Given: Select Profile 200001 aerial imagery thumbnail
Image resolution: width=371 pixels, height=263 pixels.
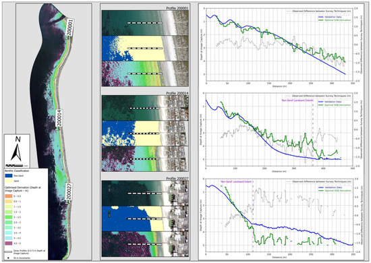Looking at the screenshot, I should pyautogui.click(x=145, y=23).
